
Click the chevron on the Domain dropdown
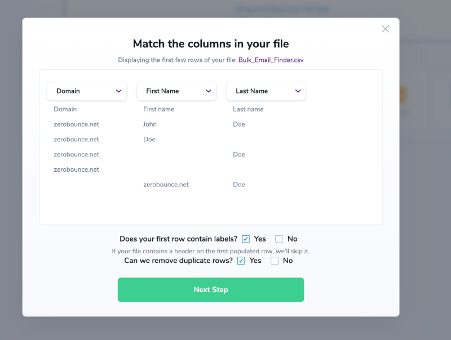119,91
